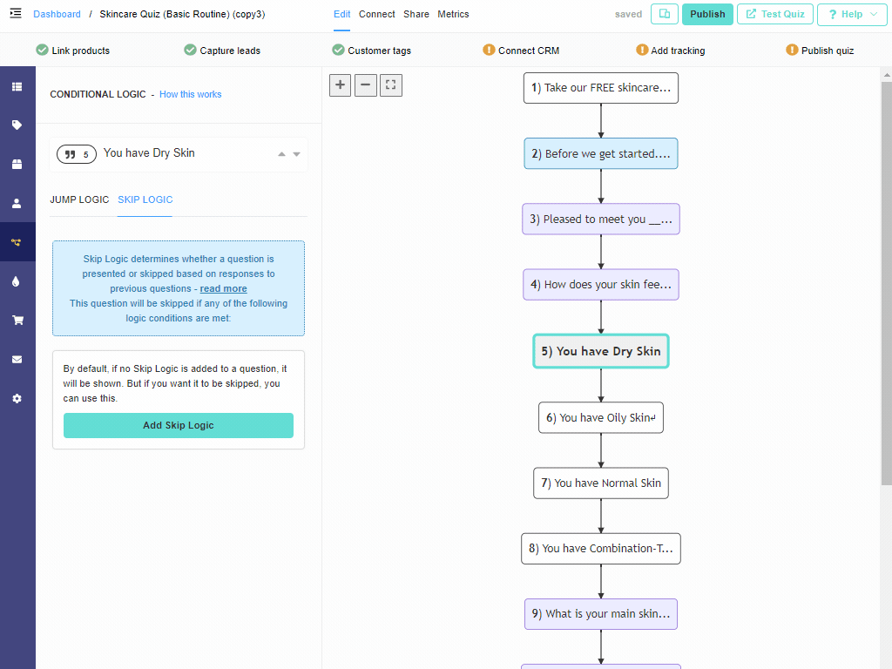892x669 pixels.
Task: Open the How this works link
Action: click(x=190, y=94)
